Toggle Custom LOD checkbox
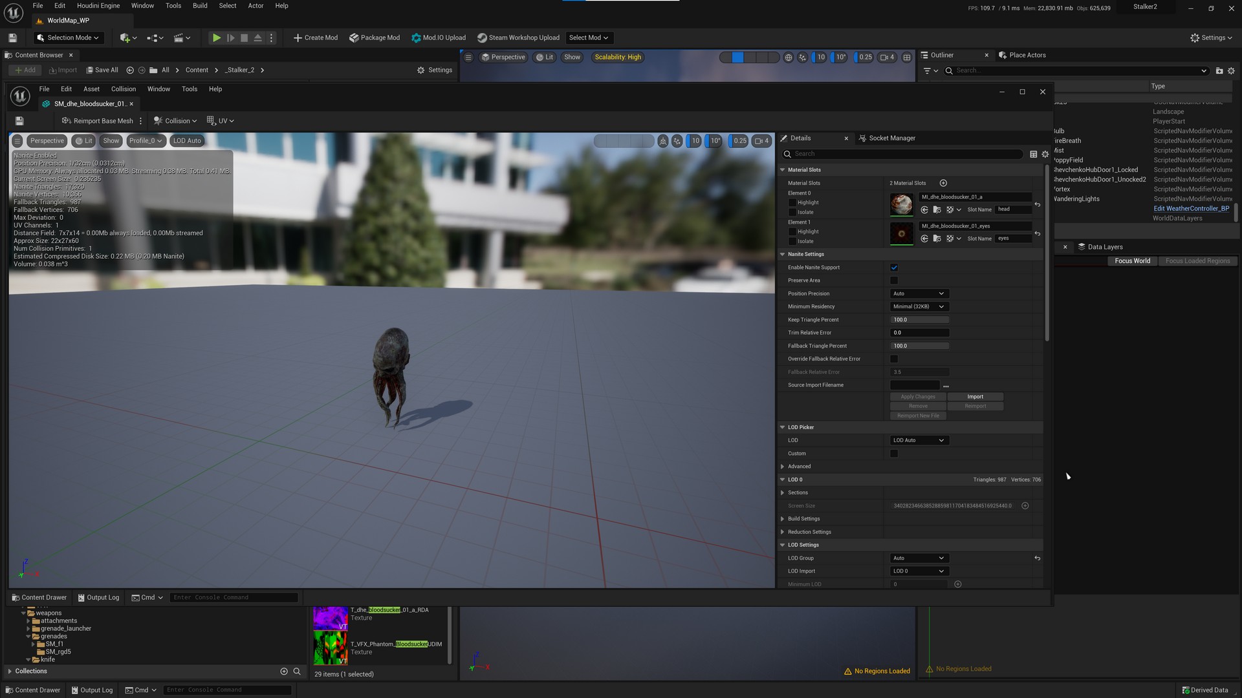Screen dimensions: 1242x698 [x=894, y=454]
